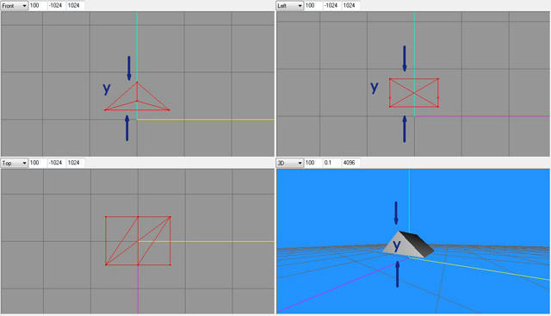Viewport: 551px width, 316px height.
Task: Click the y label in Left viewport
Action: coord(375,87)
